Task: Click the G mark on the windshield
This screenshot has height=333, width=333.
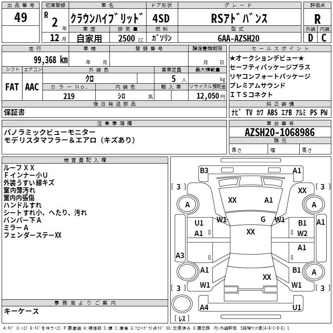Action: pyautogui.click(x=263, y=219)
